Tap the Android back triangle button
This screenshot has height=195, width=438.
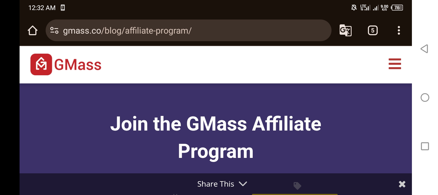click(424, 49)
